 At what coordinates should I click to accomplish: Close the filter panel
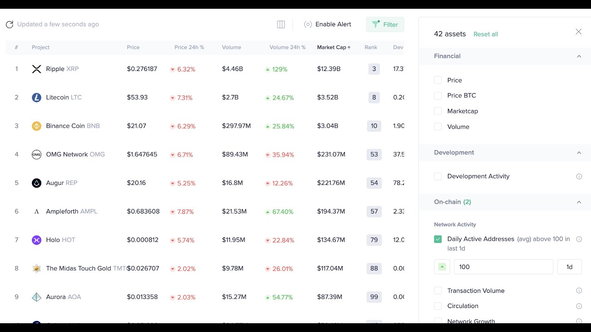pyautogui.click(x=579, y=32)
